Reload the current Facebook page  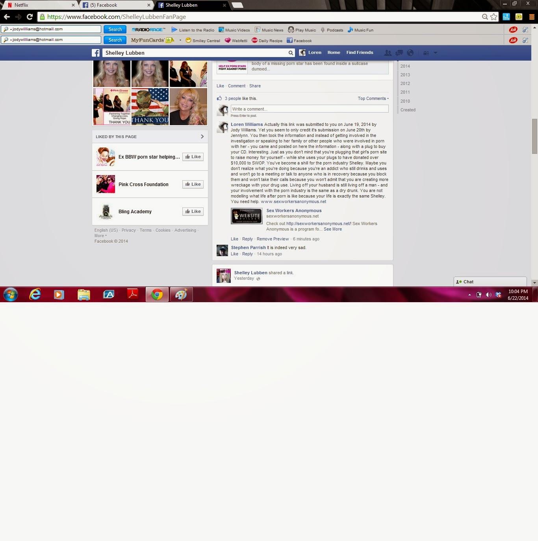click(x=30, y=17)
